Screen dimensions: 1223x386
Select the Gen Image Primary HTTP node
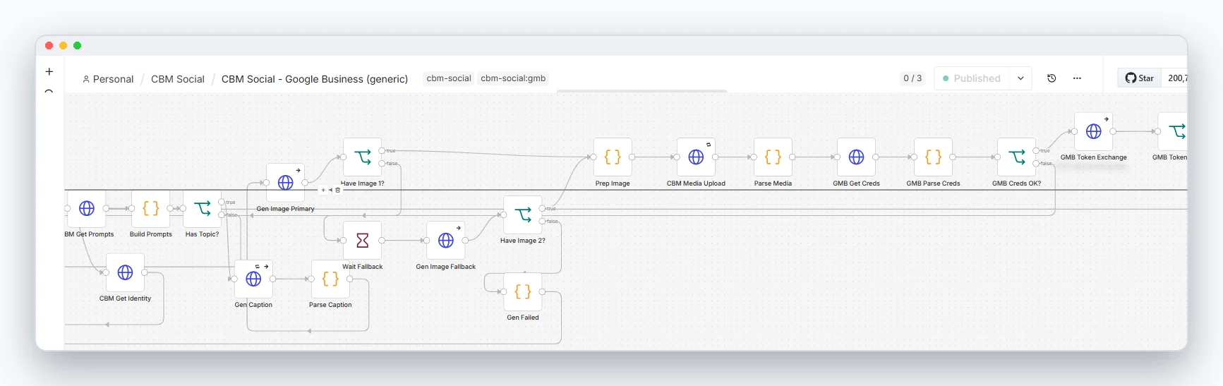point(285,183)
